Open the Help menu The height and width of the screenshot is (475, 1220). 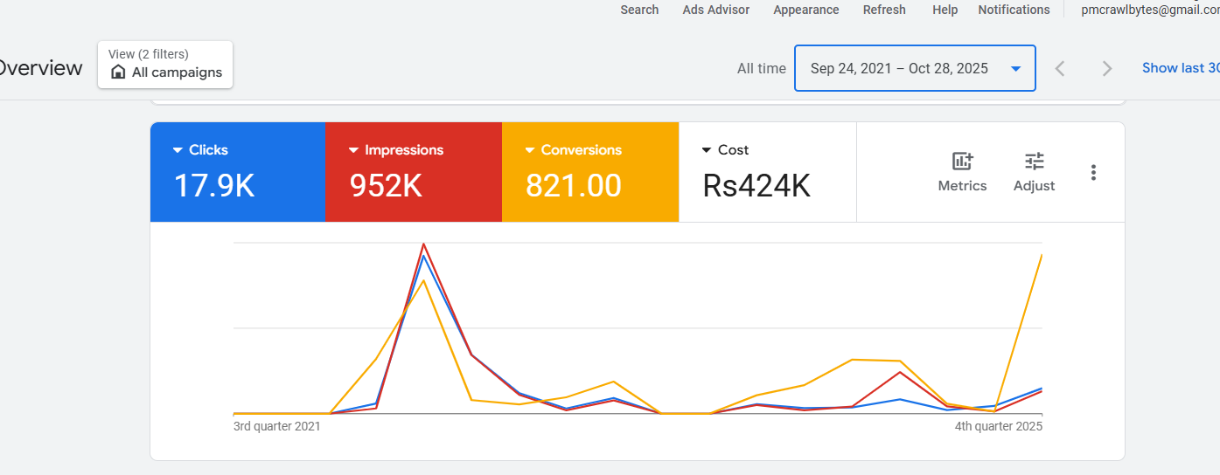click(945, 10)
